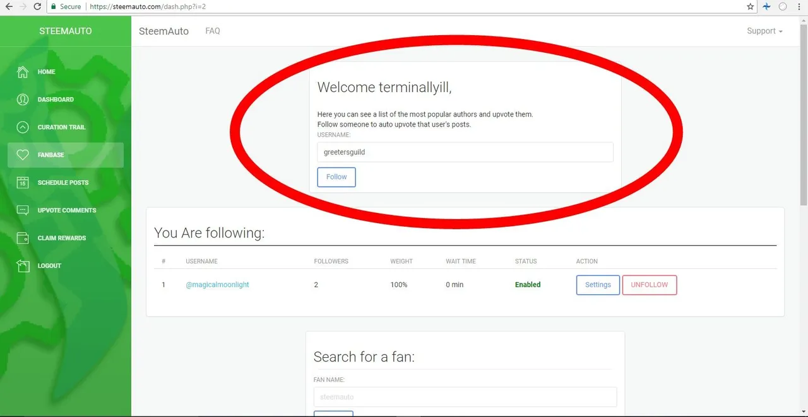The height and width of the screenshot is (417, 808).
Task: Open Settings for @magicalmoonlight
Action: 598,285
